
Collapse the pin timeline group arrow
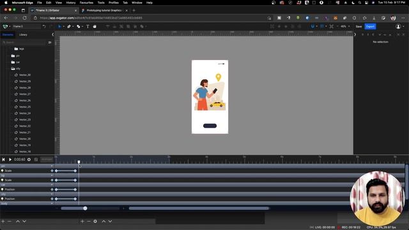[52, 166]
